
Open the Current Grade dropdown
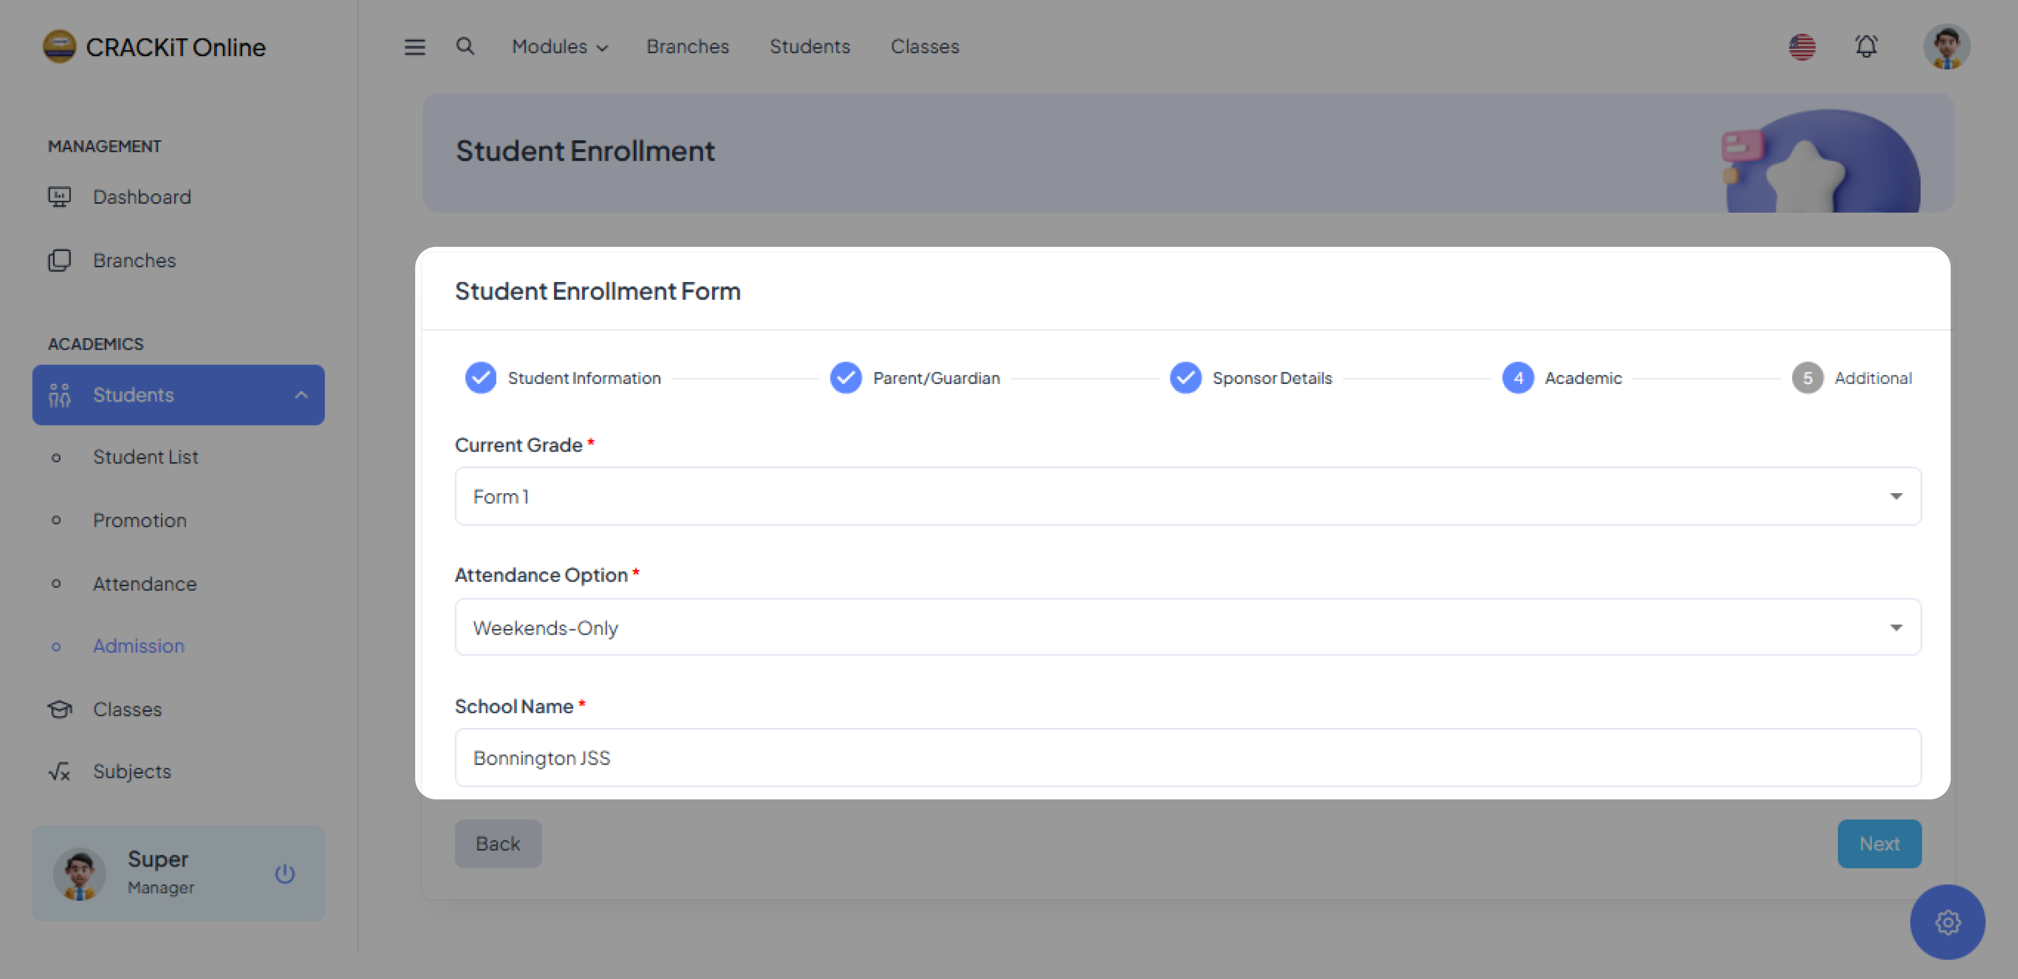[x=1187, y=496]
